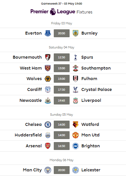Click the Chelsea team name
Image resolution: width=126 pixels, height=176 pixels.
33,125
